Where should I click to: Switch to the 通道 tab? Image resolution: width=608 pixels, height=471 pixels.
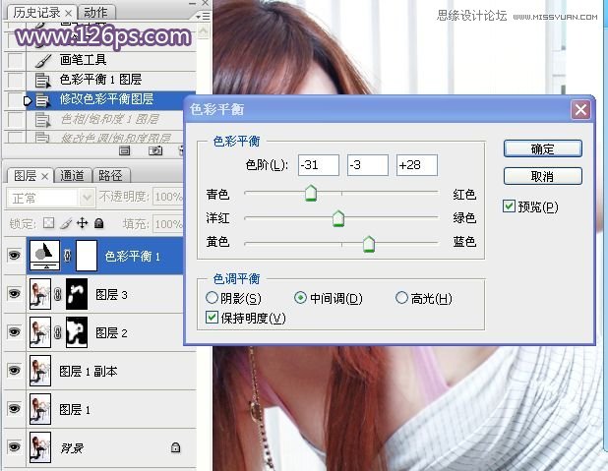(72, 176)
